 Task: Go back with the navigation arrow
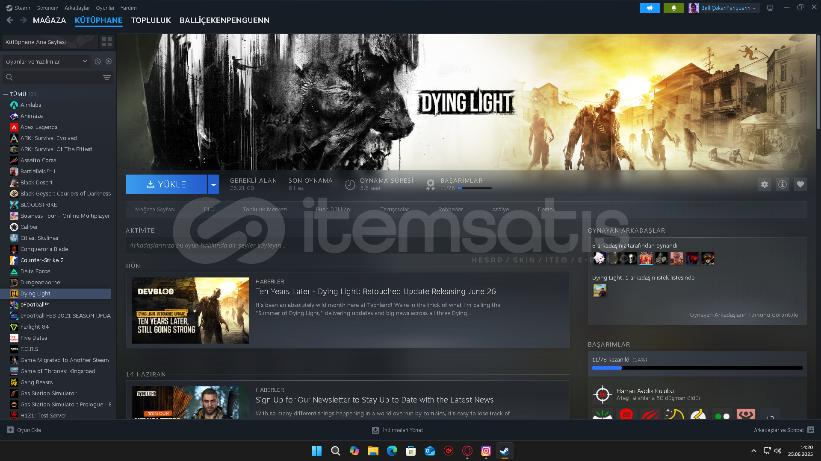10,20
